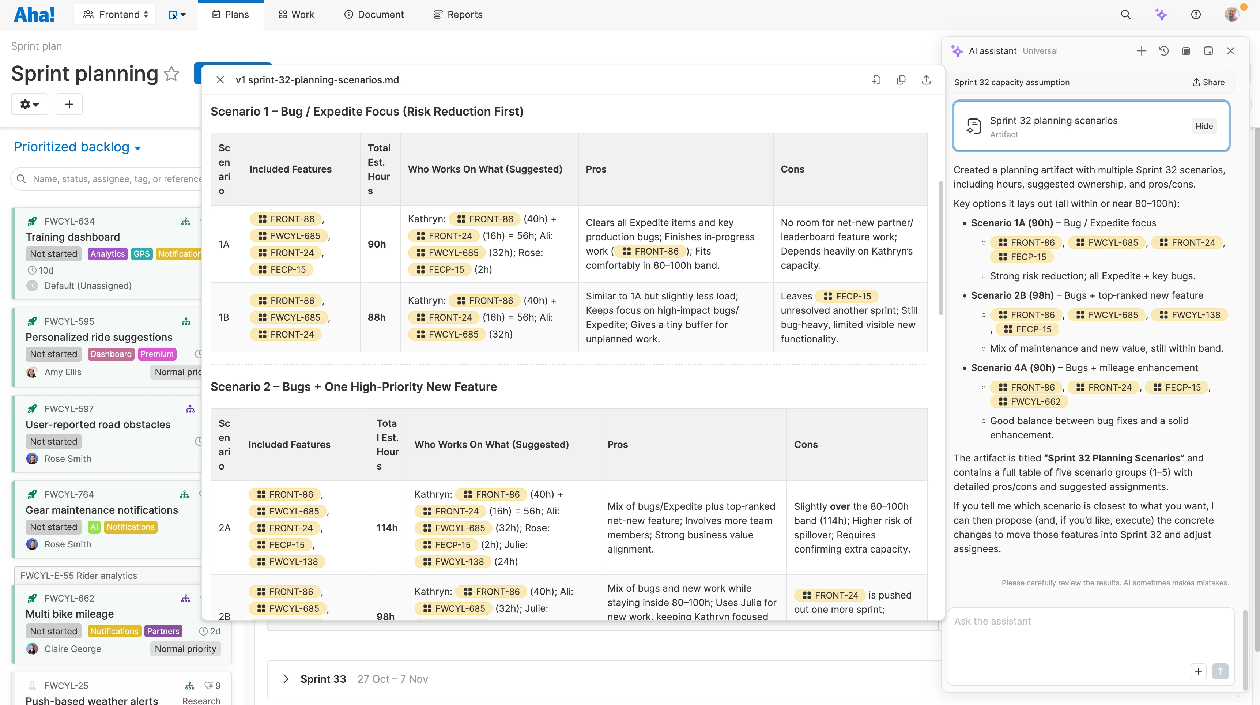
Task: Switch assistant to docked panel view icon
Action: [x=1208, y=51]
